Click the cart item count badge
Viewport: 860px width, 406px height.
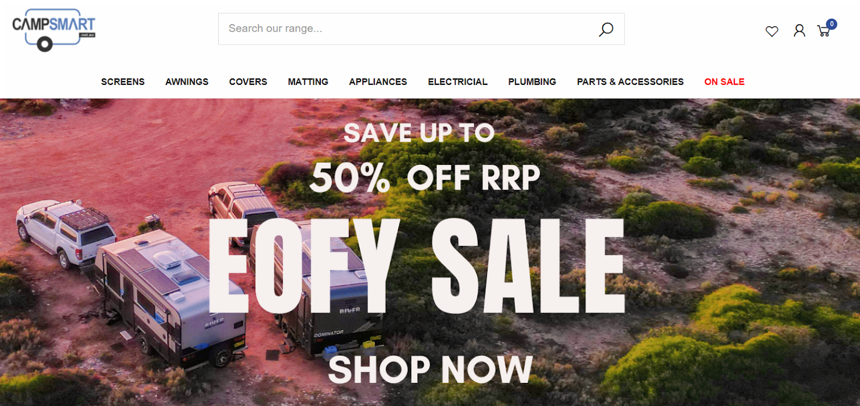832,24
